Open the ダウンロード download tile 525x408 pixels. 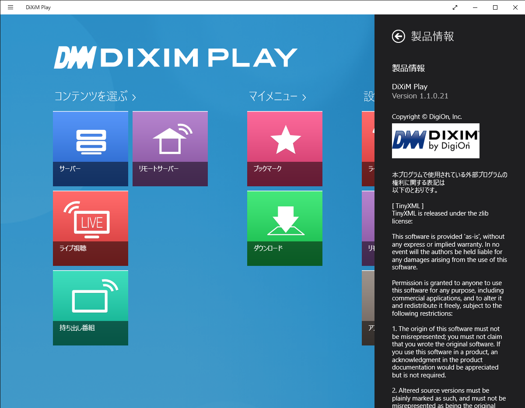pyautogui.click(x=284, y=228)
